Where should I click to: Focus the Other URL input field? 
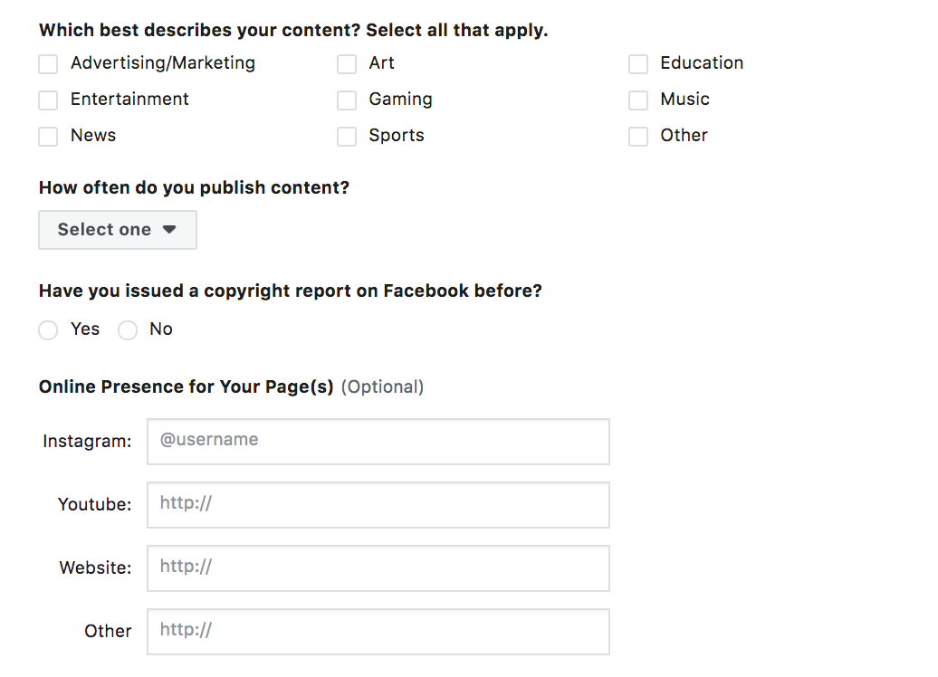[x=378, y=632]
